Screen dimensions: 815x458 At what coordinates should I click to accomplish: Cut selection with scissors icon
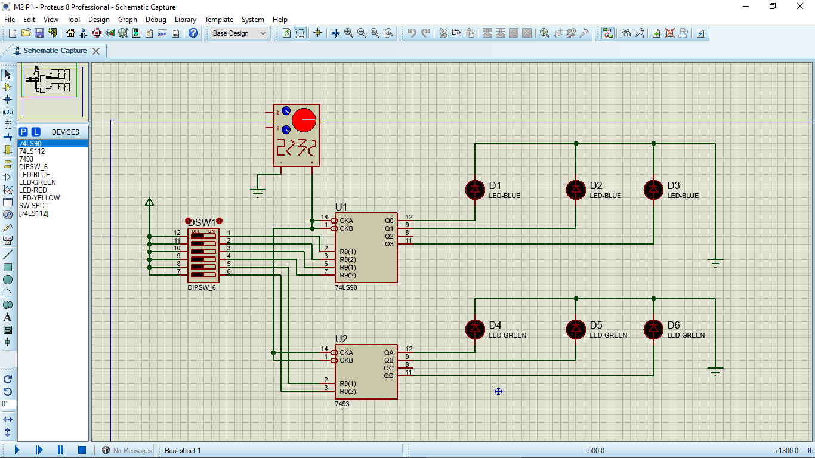tap(443, 33)
